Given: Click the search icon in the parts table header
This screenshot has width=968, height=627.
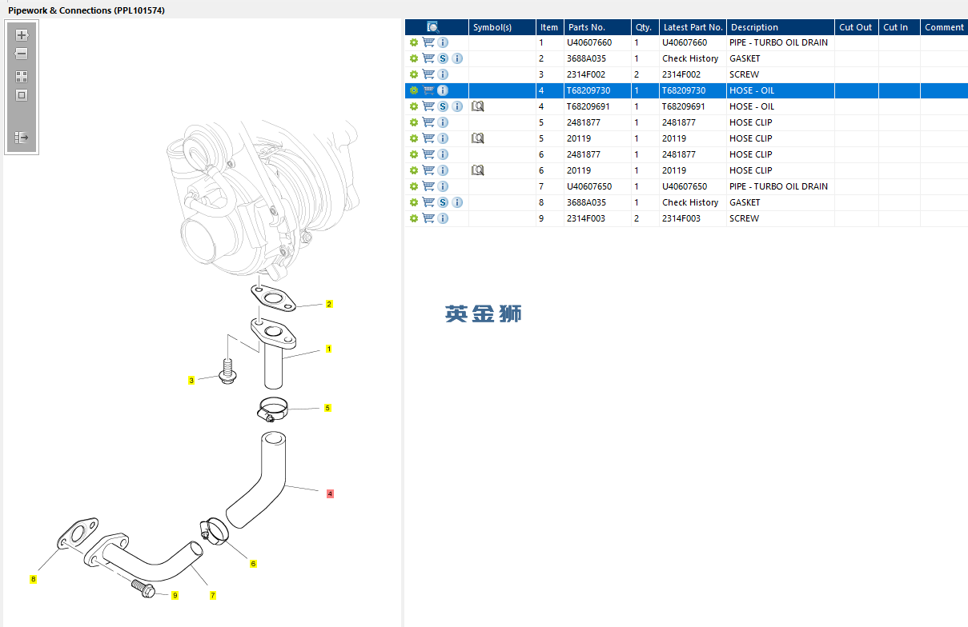Looking at the screenshot, I should [x=433, y=27].
